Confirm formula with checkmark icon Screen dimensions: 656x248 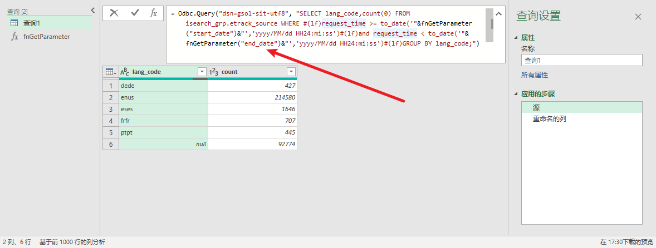pyautogui.click(x=135, y=13)
